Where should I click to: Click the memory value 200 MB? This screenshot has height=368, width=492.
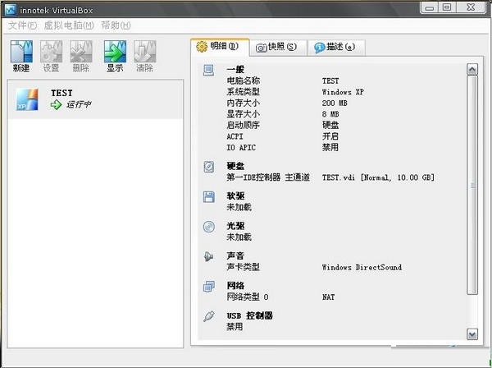click(335, 103)
